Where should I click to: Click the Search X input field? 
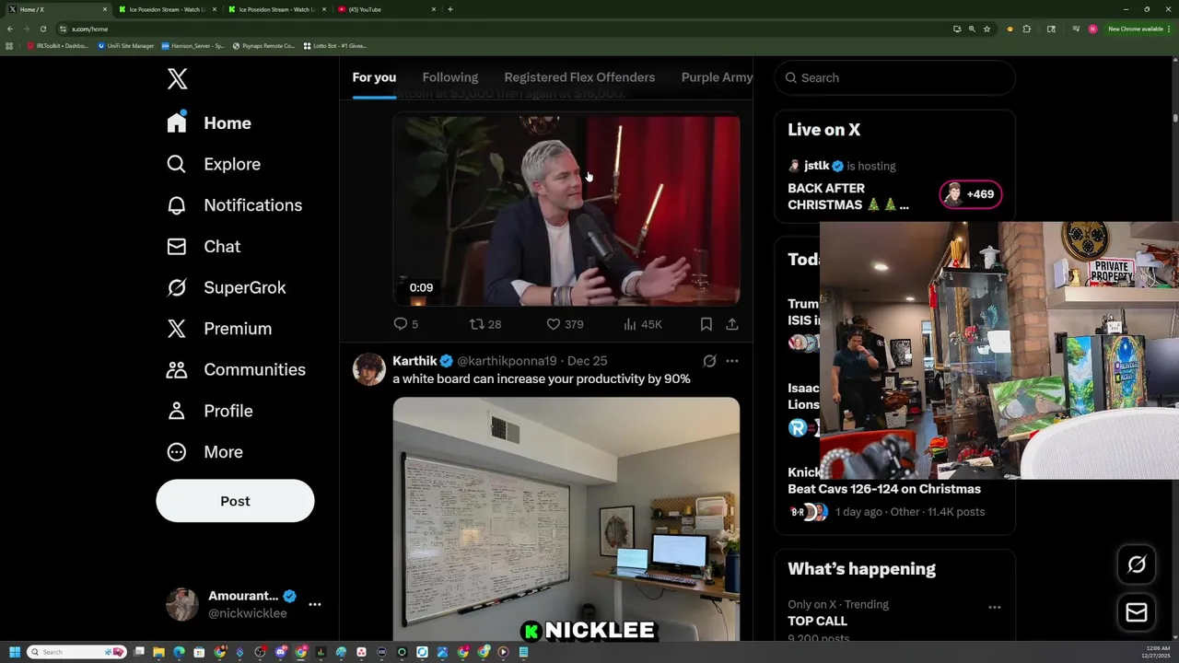(895, 77)
